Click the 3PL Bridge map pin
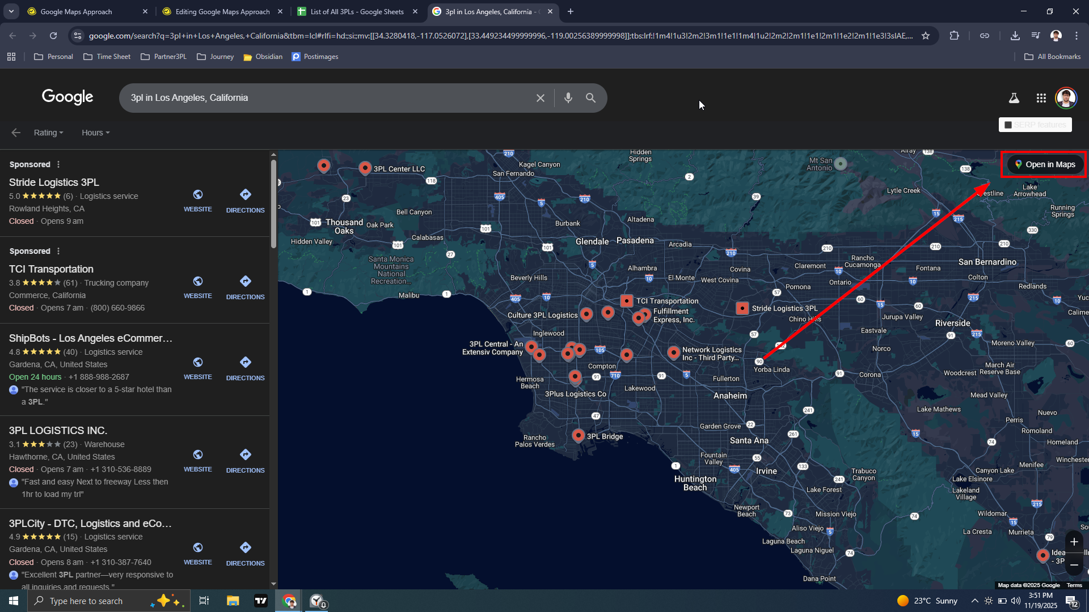 578,435
